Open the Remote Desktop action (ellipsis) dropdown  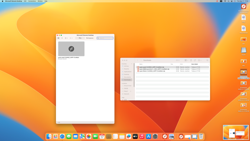click(66, 38)
